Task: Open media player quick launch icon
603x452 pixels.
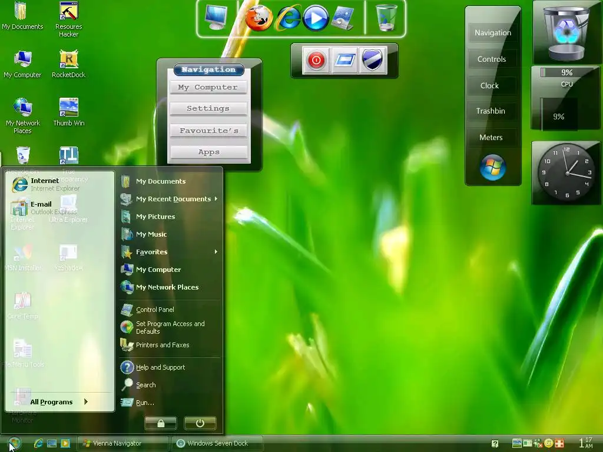Action: click(x=65, y=443)
